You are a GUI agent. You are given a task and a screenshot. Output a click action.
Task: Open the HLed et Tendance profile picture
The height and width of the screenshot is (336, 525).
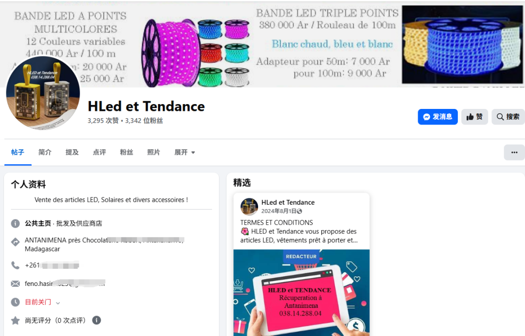pos(43,93)
